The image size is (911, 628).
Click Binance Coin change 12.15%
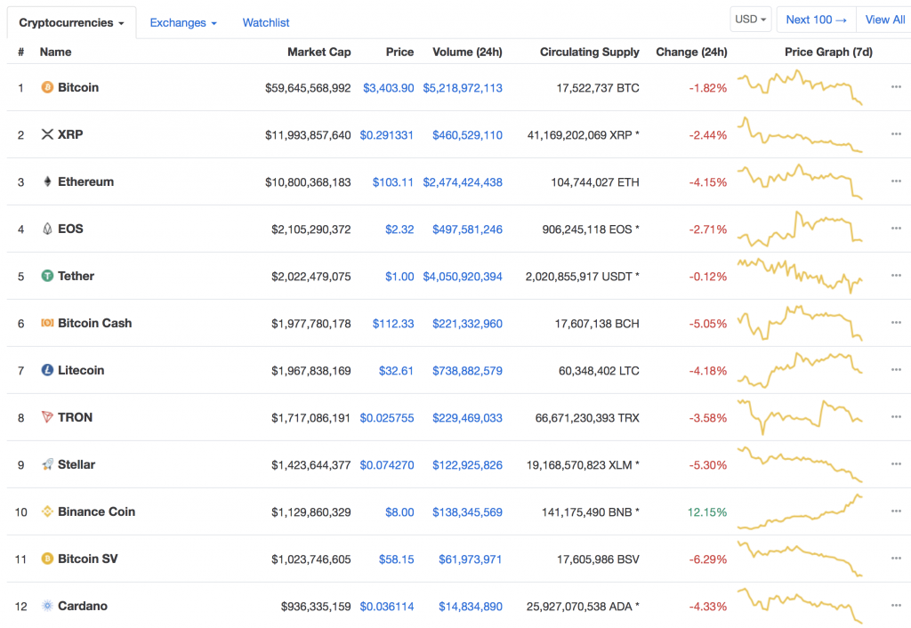coord(707,511)
